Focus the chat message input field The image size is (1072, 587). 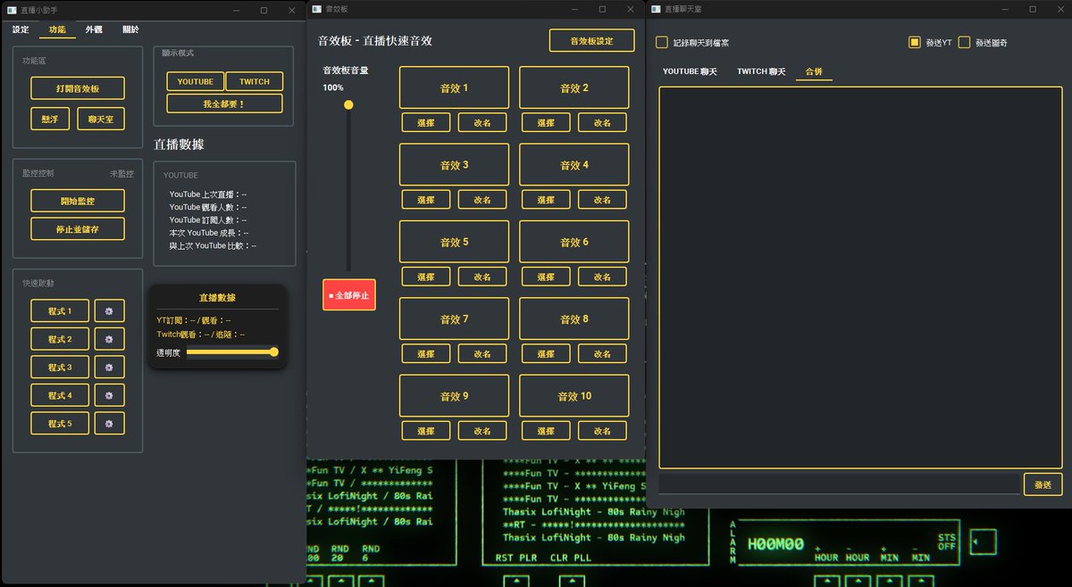tap(840, 484)
